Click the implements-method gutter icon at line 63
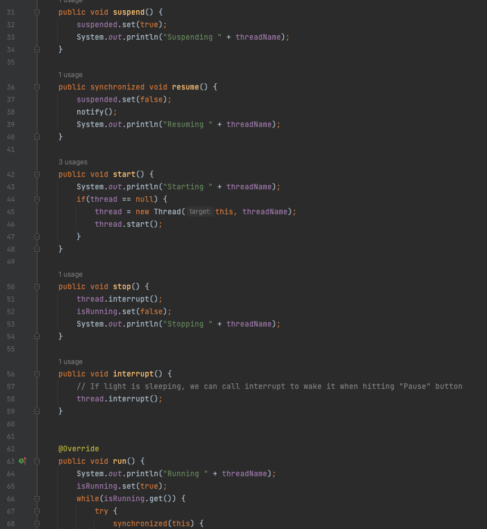Viewport: 487px width, 529px height. 23,461
